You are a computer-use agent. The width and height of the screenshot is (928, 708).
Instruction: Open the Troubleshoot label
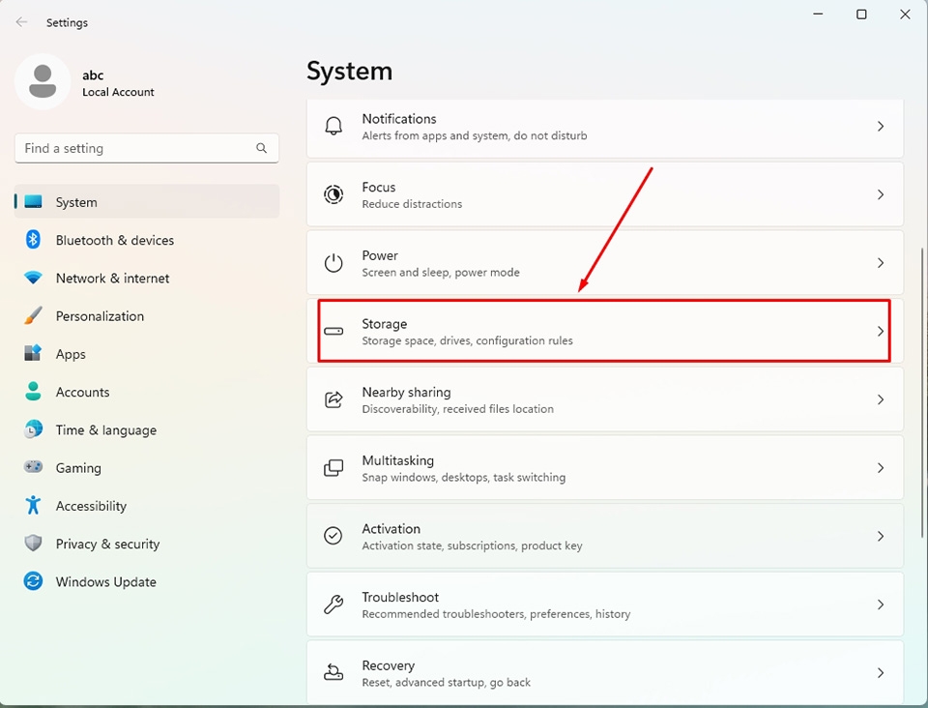(x=400, y=597)
